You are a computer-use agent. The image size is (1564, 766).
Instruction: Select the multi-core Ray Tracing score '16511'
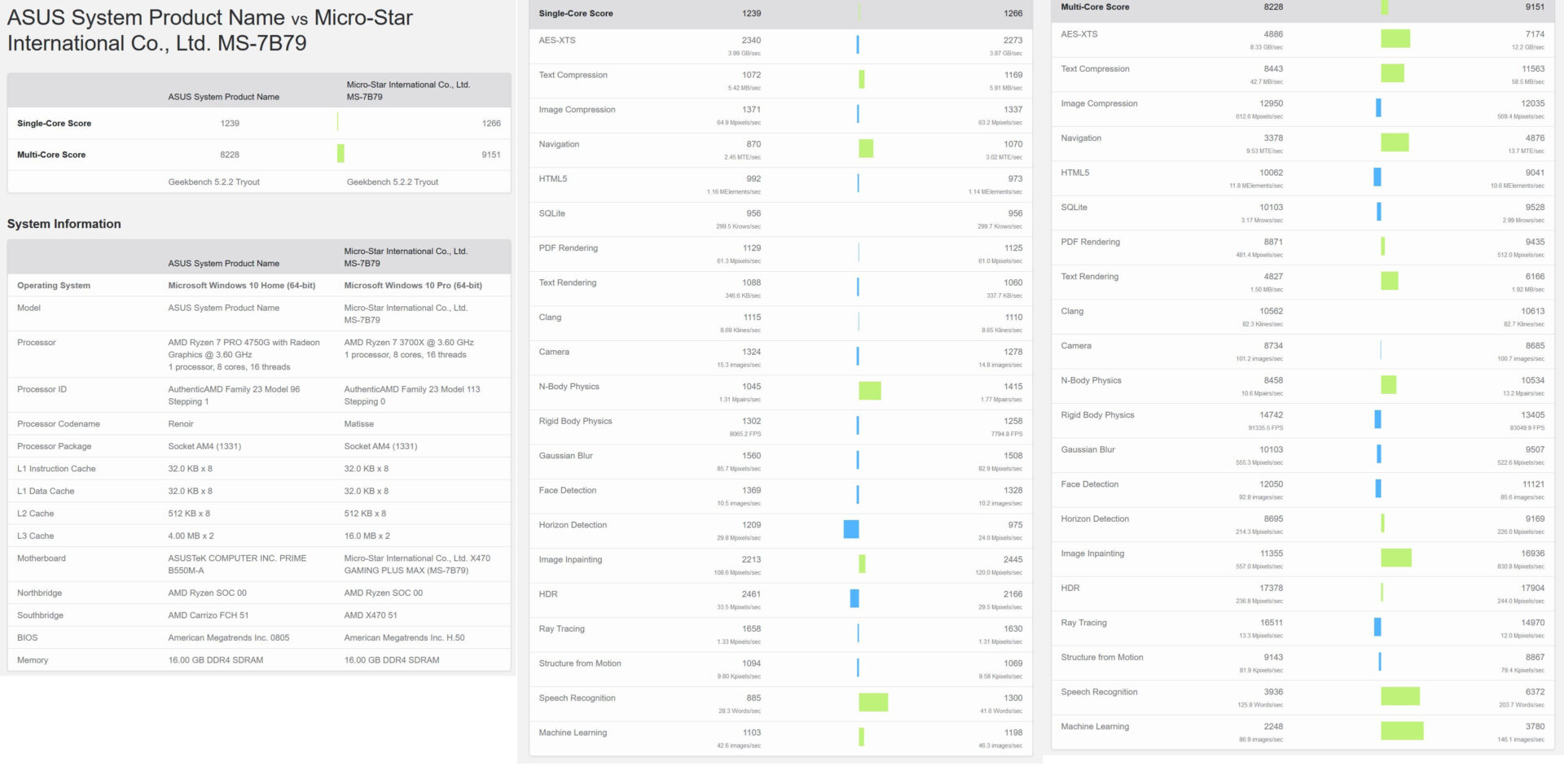point(1271,623)
